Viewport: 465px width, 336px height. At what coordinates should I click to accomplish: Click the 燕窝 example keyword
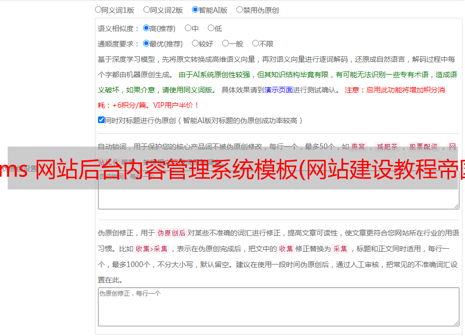coord(358,147)
